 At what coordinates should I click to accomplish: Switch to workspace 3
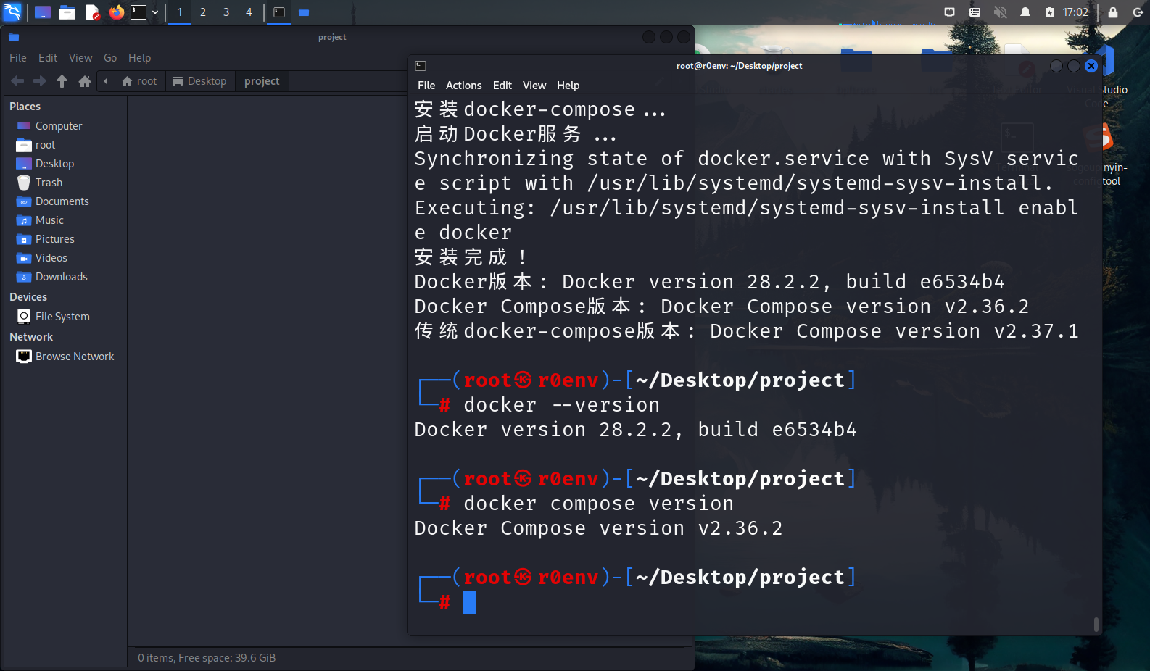pos(226,12)
